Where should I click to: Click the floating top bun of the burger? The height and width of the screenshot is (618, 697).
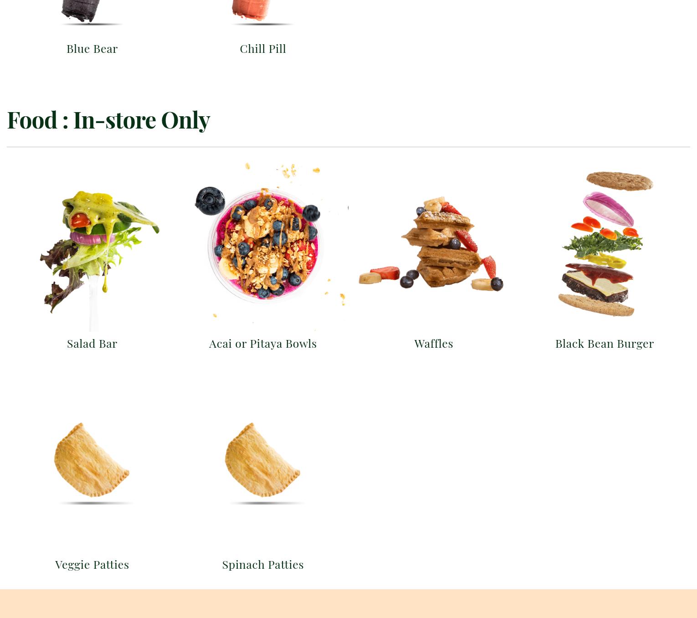(620, 181)
